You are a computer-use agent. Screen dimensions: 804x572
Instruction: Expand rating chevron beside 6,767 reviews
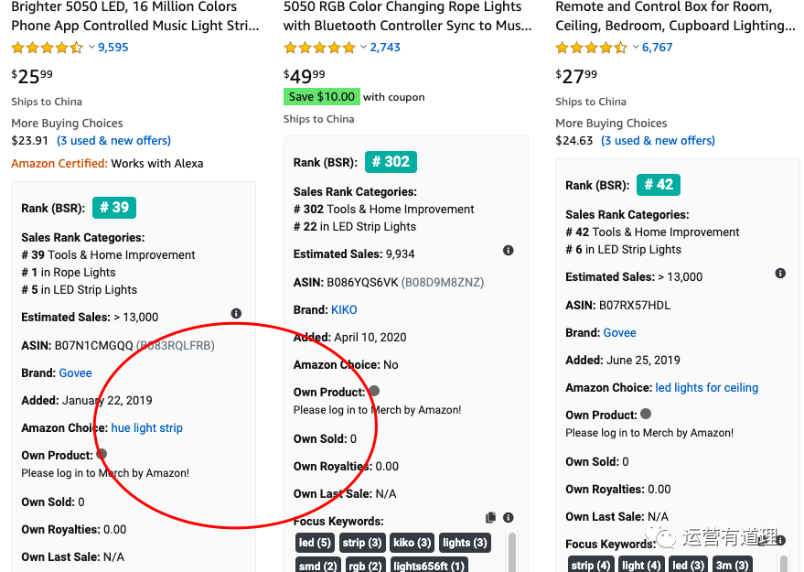coord(636,48)
